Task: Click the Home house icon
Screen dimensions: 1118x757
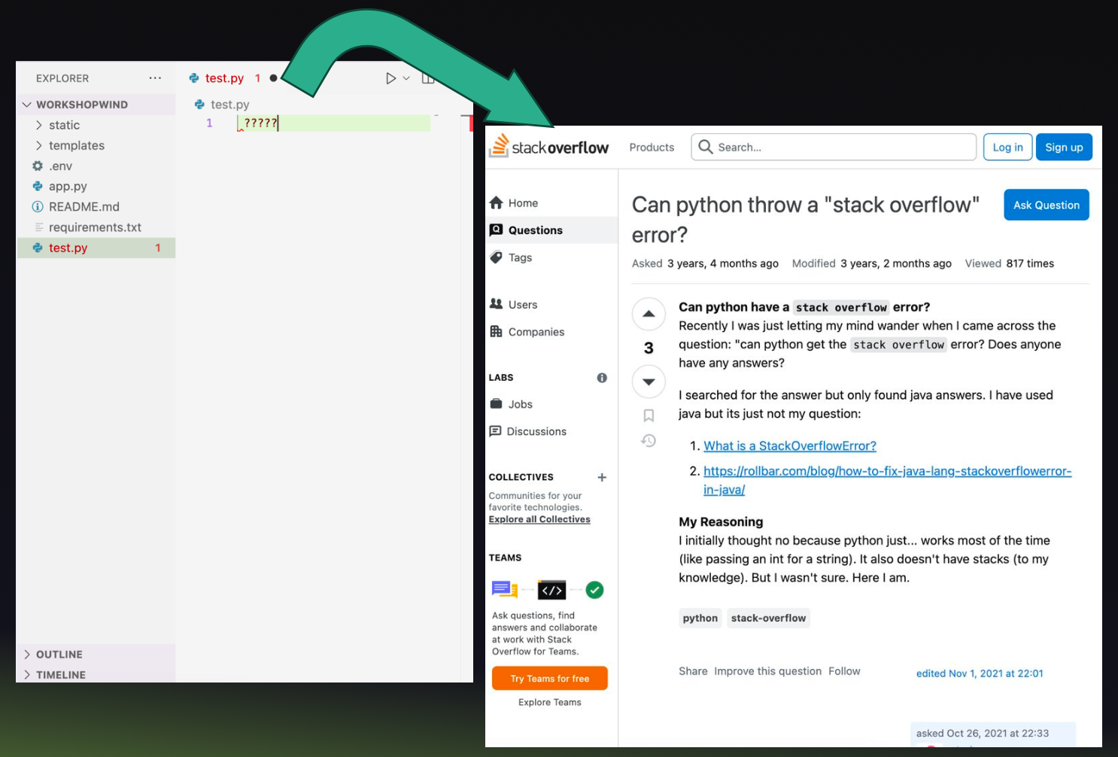Action: click(x=496, y=202)
